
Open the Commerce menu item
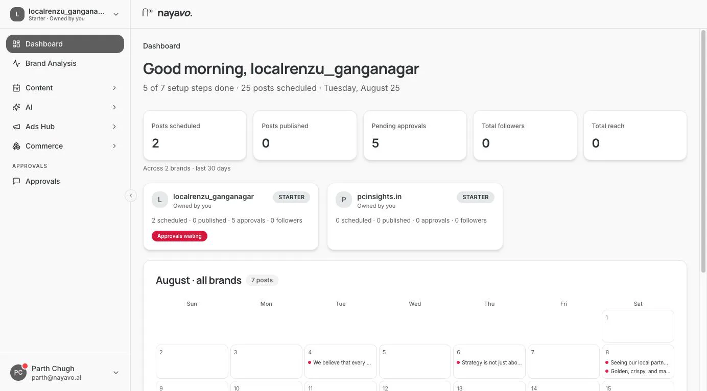tap(65, 146)
